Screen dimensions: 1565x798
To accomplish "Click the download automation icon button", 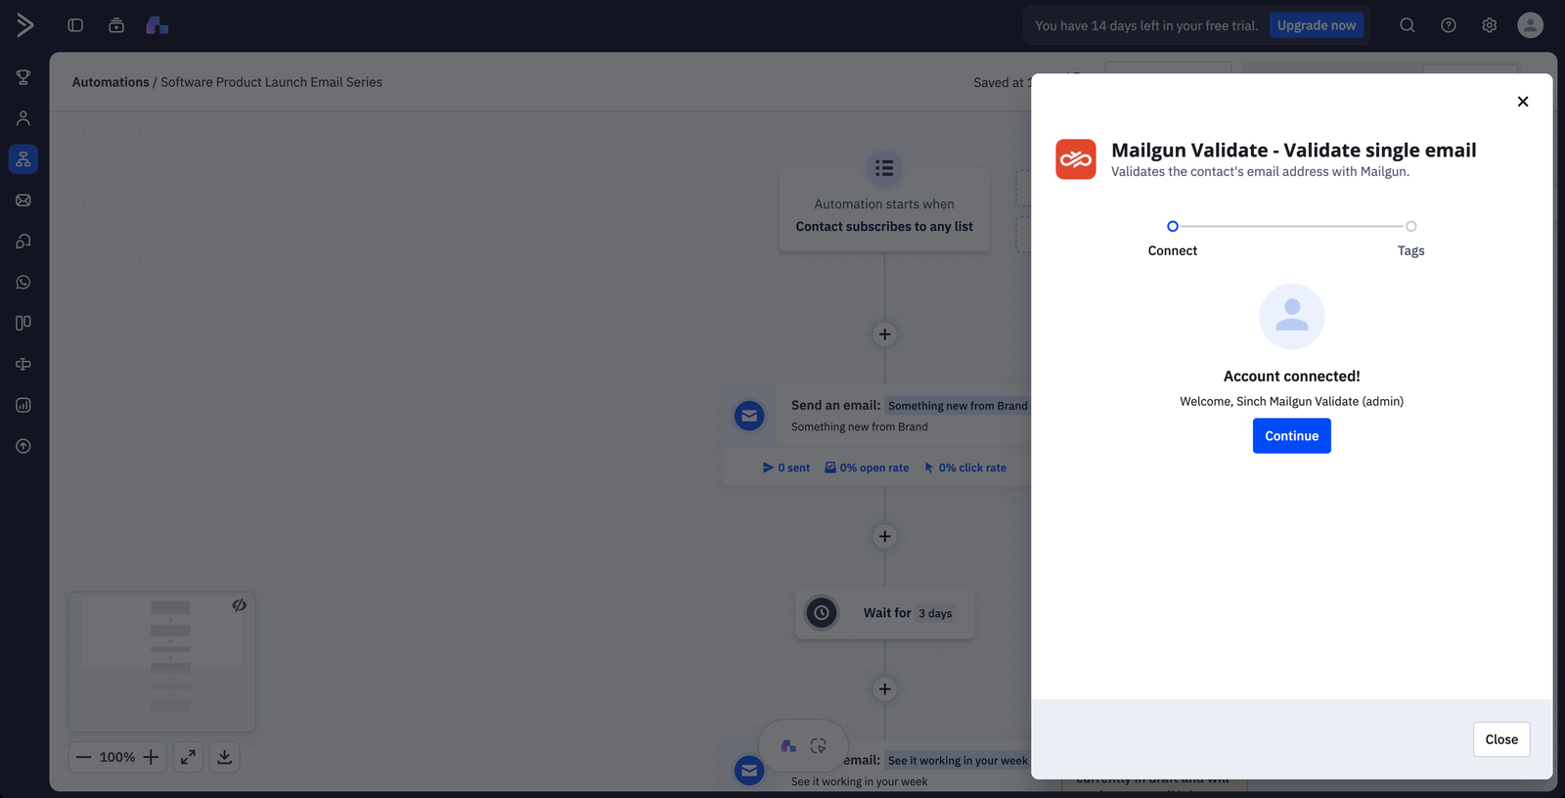I will tap(225, 757).
